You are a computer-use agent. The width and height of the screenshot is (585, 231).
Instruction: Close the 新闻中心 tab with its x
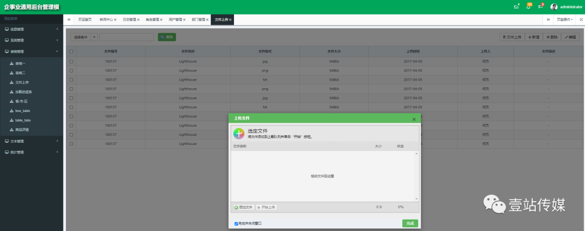tap(115, 19)
